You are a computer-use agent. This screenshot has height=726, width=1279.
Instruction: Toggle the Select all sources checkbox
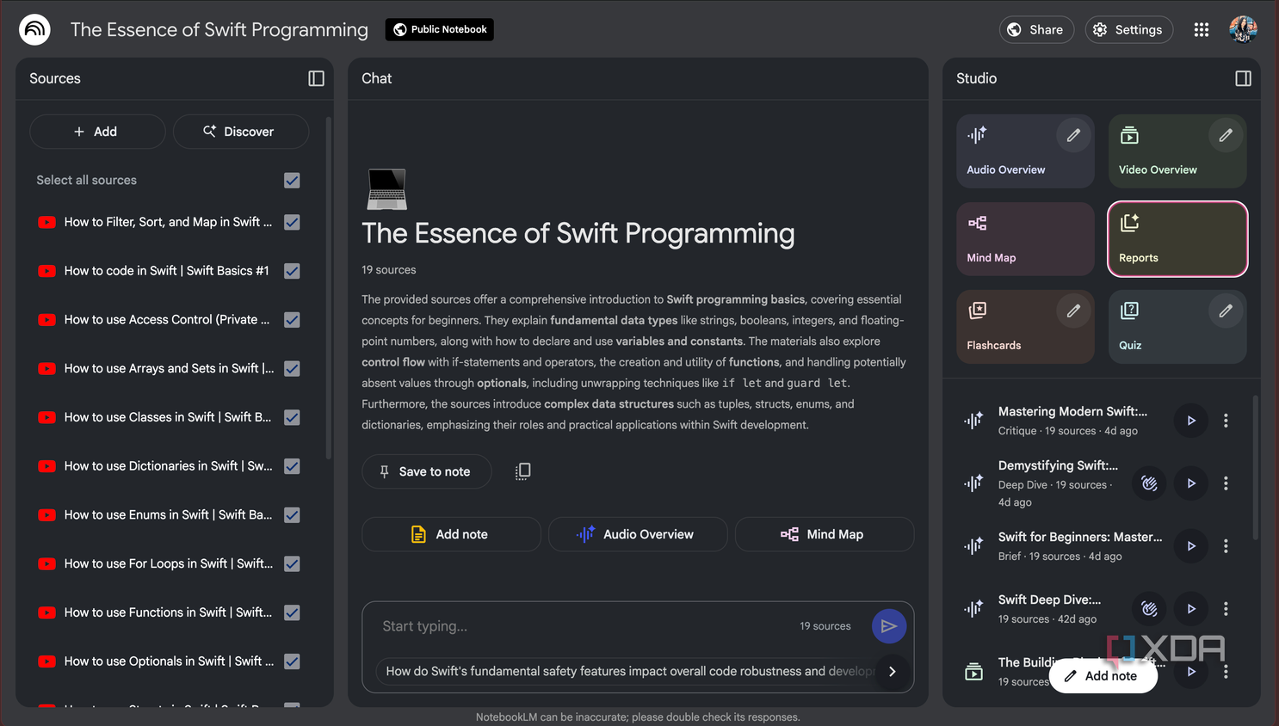click(293, 181)
